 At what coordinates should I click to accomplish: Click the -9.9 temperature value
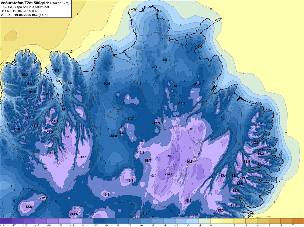point(57,70)
